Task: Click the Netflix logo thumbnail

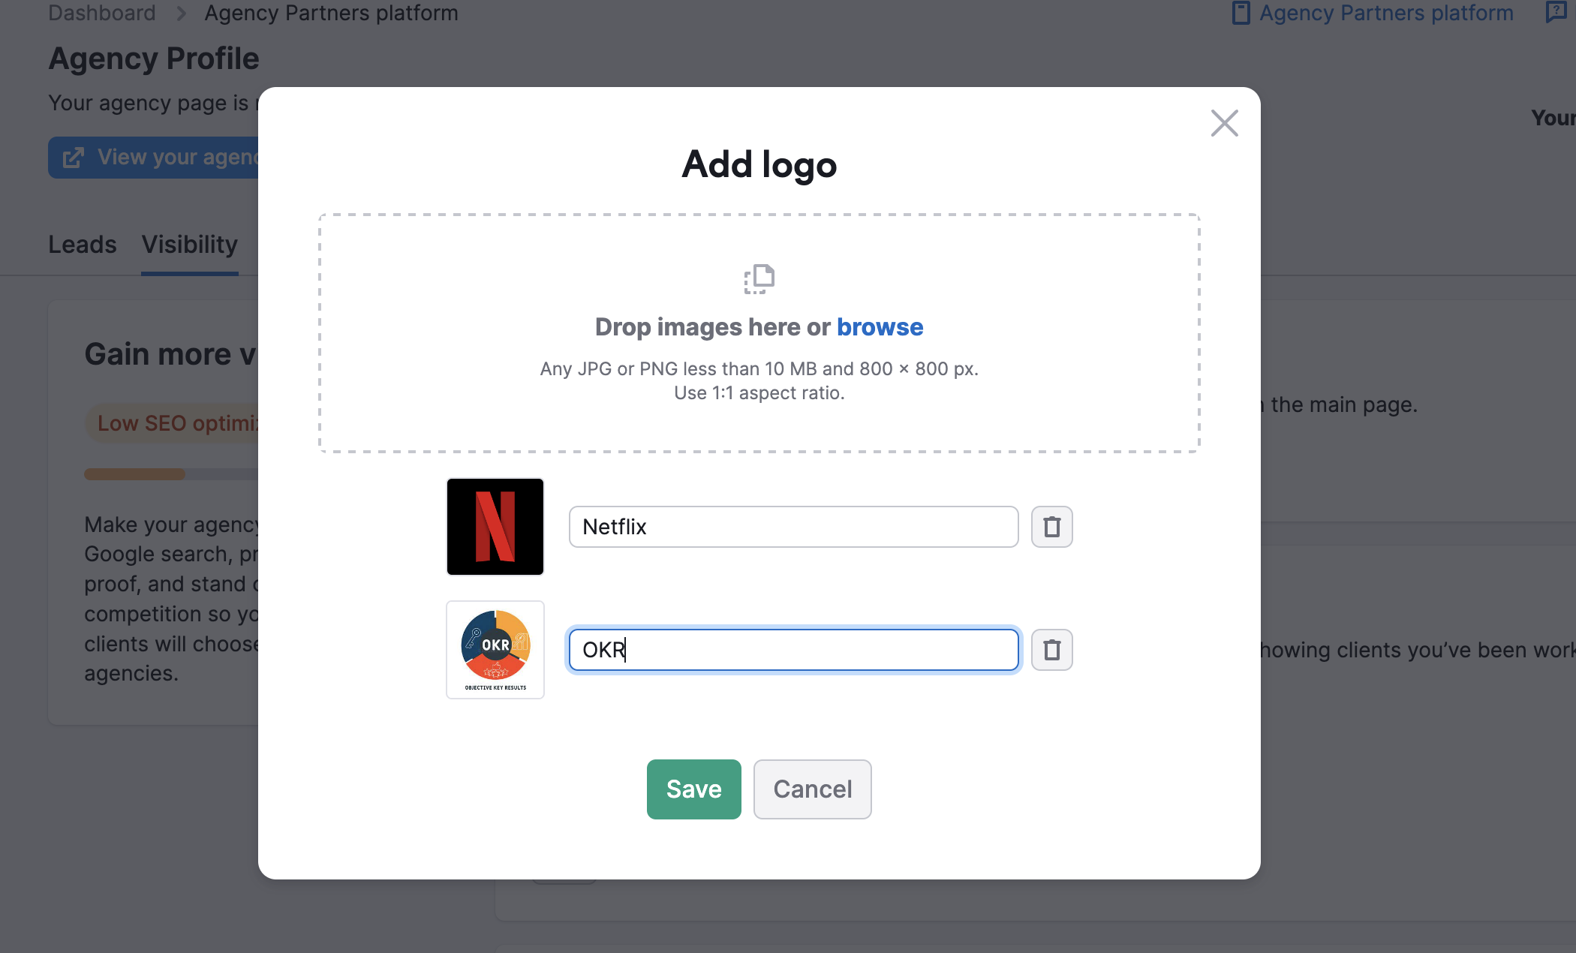Action: [x=495, y=527]
